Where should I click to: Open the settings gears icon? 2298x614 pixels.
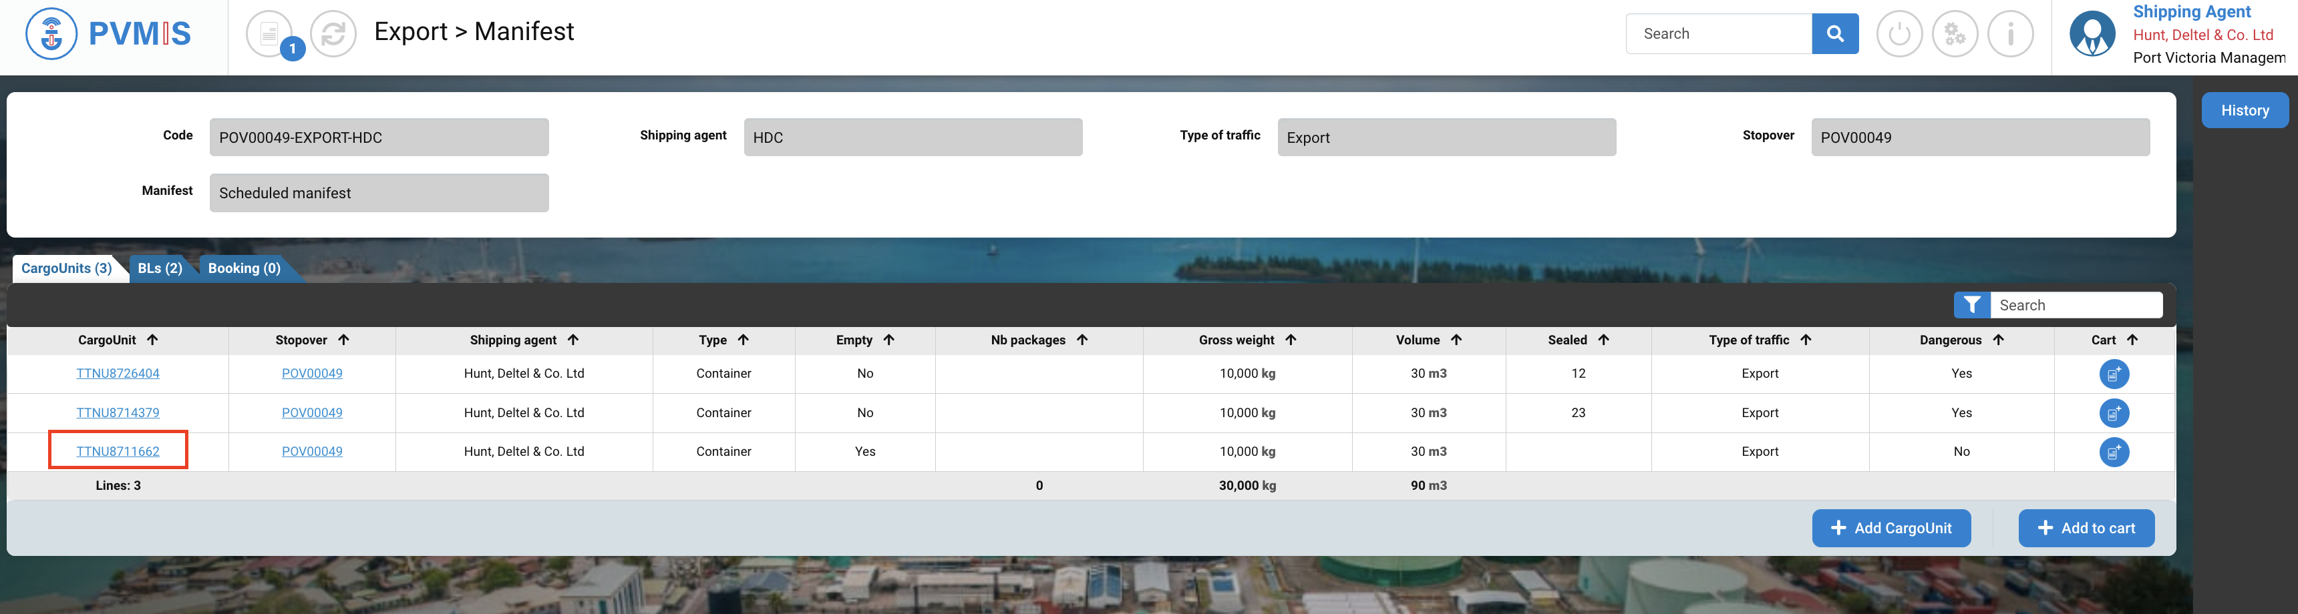click(1955, 35)
